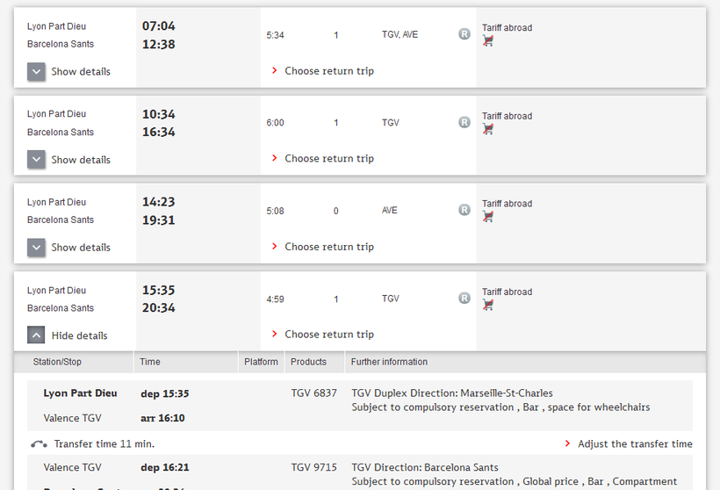
Task: Click the cart icon for the 07:04 departure
Action: (488, 40)
